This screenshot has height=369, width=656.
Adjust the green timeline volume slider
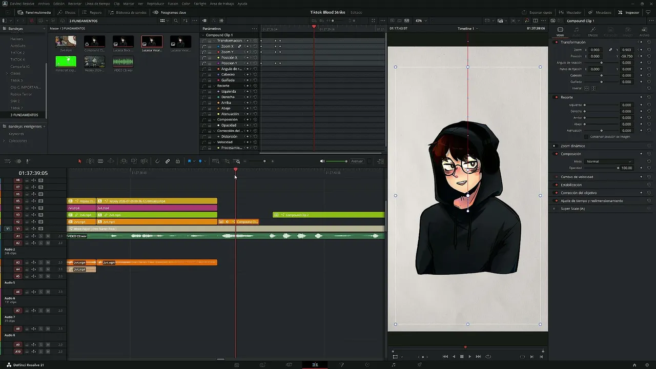click(337, 161)
